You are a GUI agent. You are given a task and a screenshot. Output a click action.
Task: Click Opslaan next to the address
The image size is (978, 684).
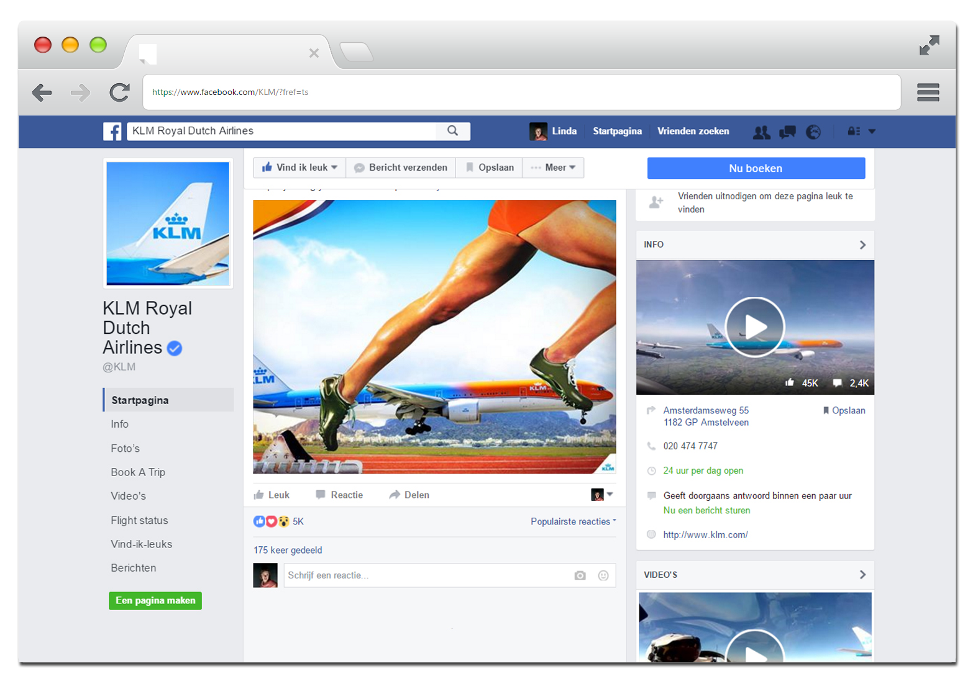[844, 410]
